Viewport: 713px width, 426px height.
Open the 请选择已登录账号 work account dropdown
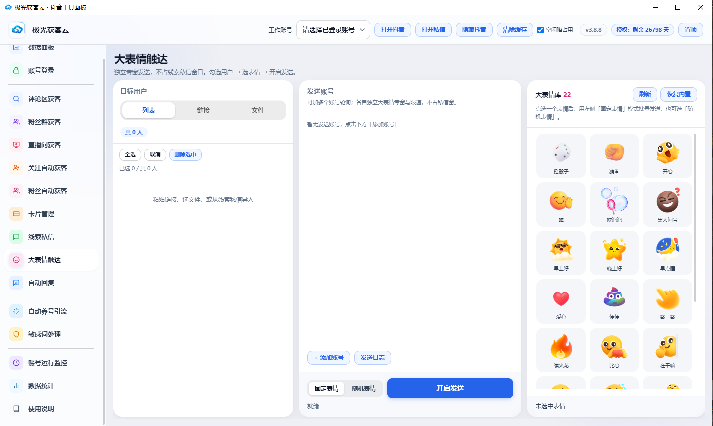(333, 30)
